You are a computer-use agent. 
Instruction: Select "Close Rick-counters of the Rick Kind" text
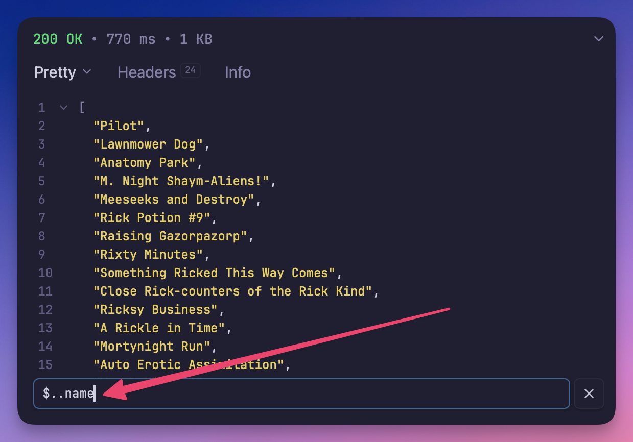pyautogui.click(x=235, y=291)
